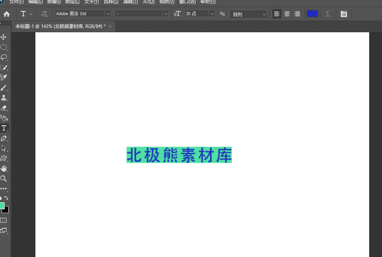
Task: Select the Eyedropper tool
Action: pyautogui.click(x=4, y=77)
